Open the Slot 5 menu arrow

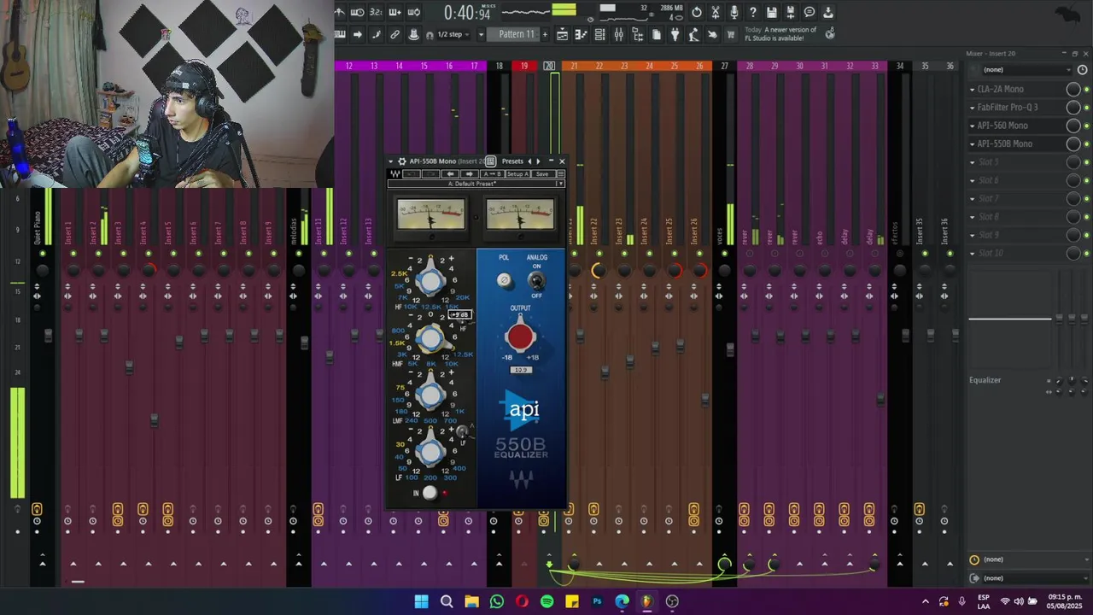coord(972,162)
